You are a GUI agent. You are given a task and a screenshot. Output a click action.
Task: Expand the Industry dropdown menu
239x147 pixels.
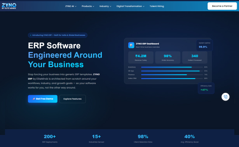click(105, 6)
